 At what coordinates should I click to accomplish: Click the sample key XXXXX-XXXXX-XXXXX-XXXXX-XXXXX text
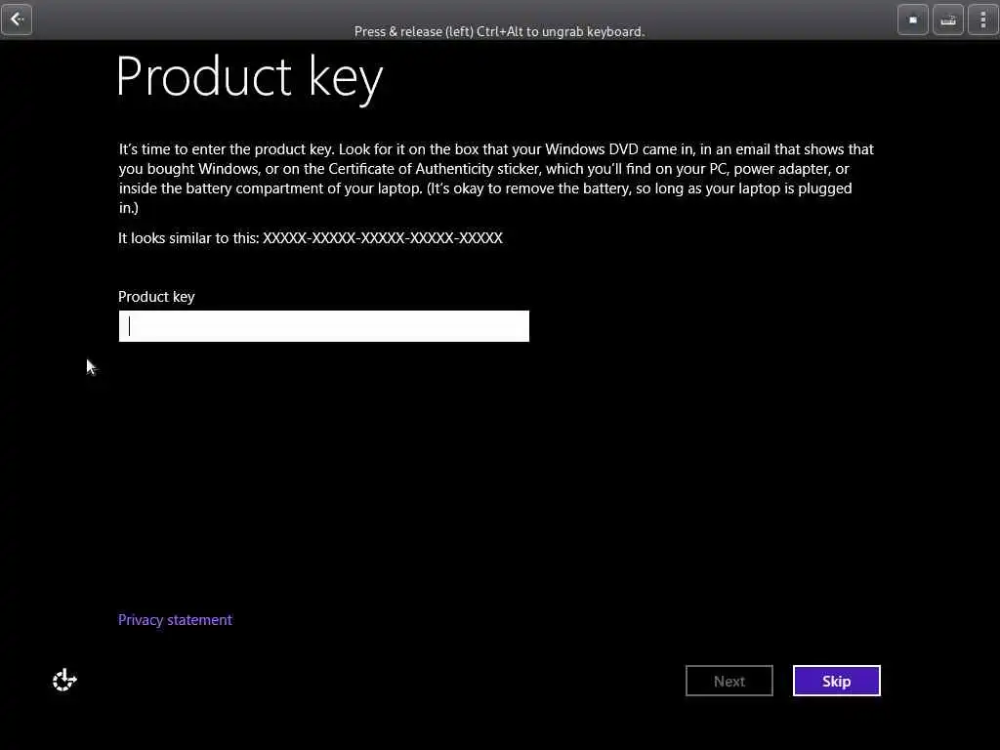[x=383, y=238]
